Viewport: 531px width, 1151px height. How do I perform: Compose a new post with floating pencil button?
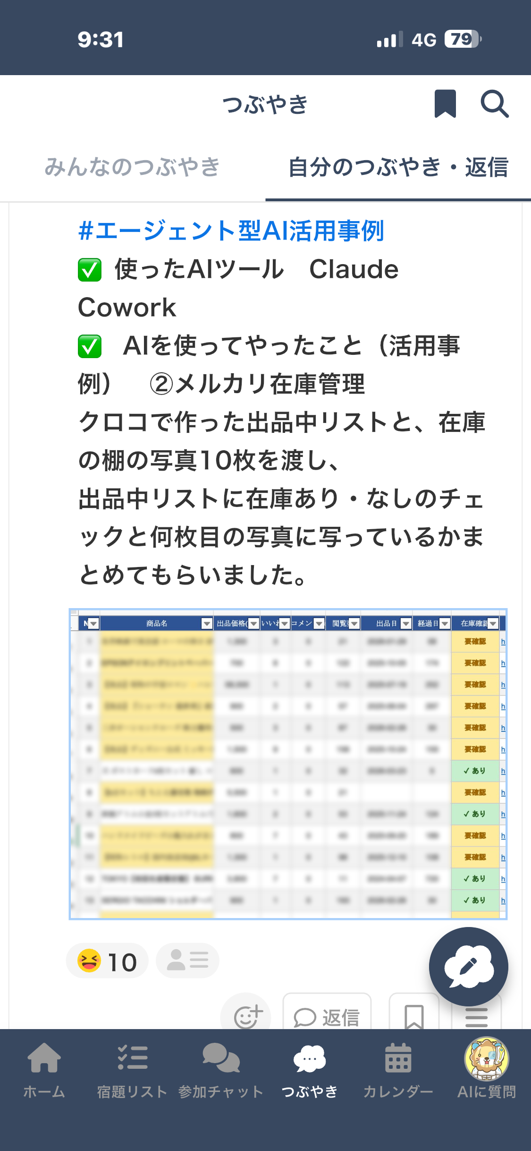click(x=468, y=967)
